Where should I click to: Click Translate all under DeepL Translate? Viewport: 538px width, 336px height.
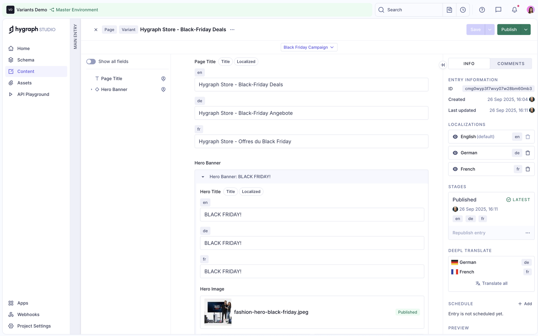(492, 283)
